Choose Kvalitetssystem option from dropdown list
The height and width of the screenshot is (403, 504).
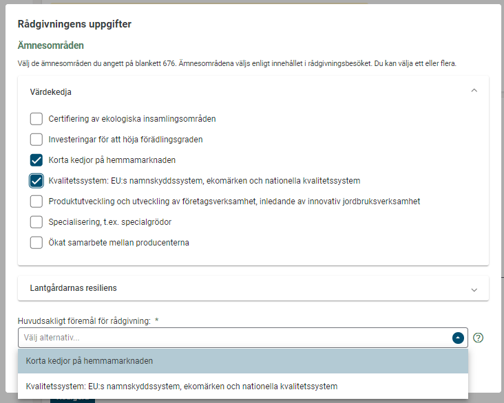[x=182, y=386]
